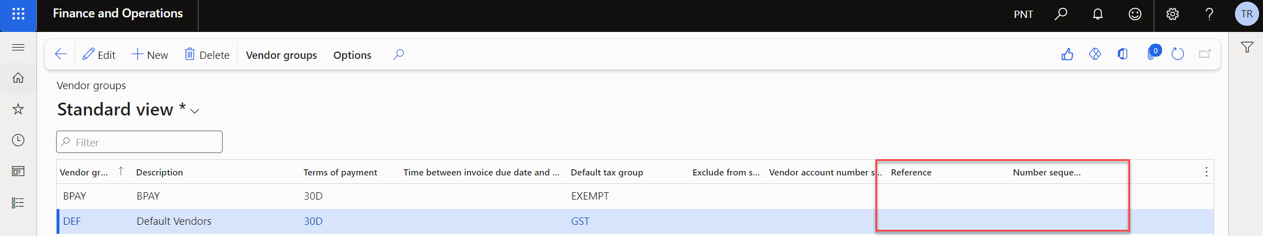Open Workspaces icon in the sidebar
The width and height of the screenshot is (1263, 236).
[18, 172]
